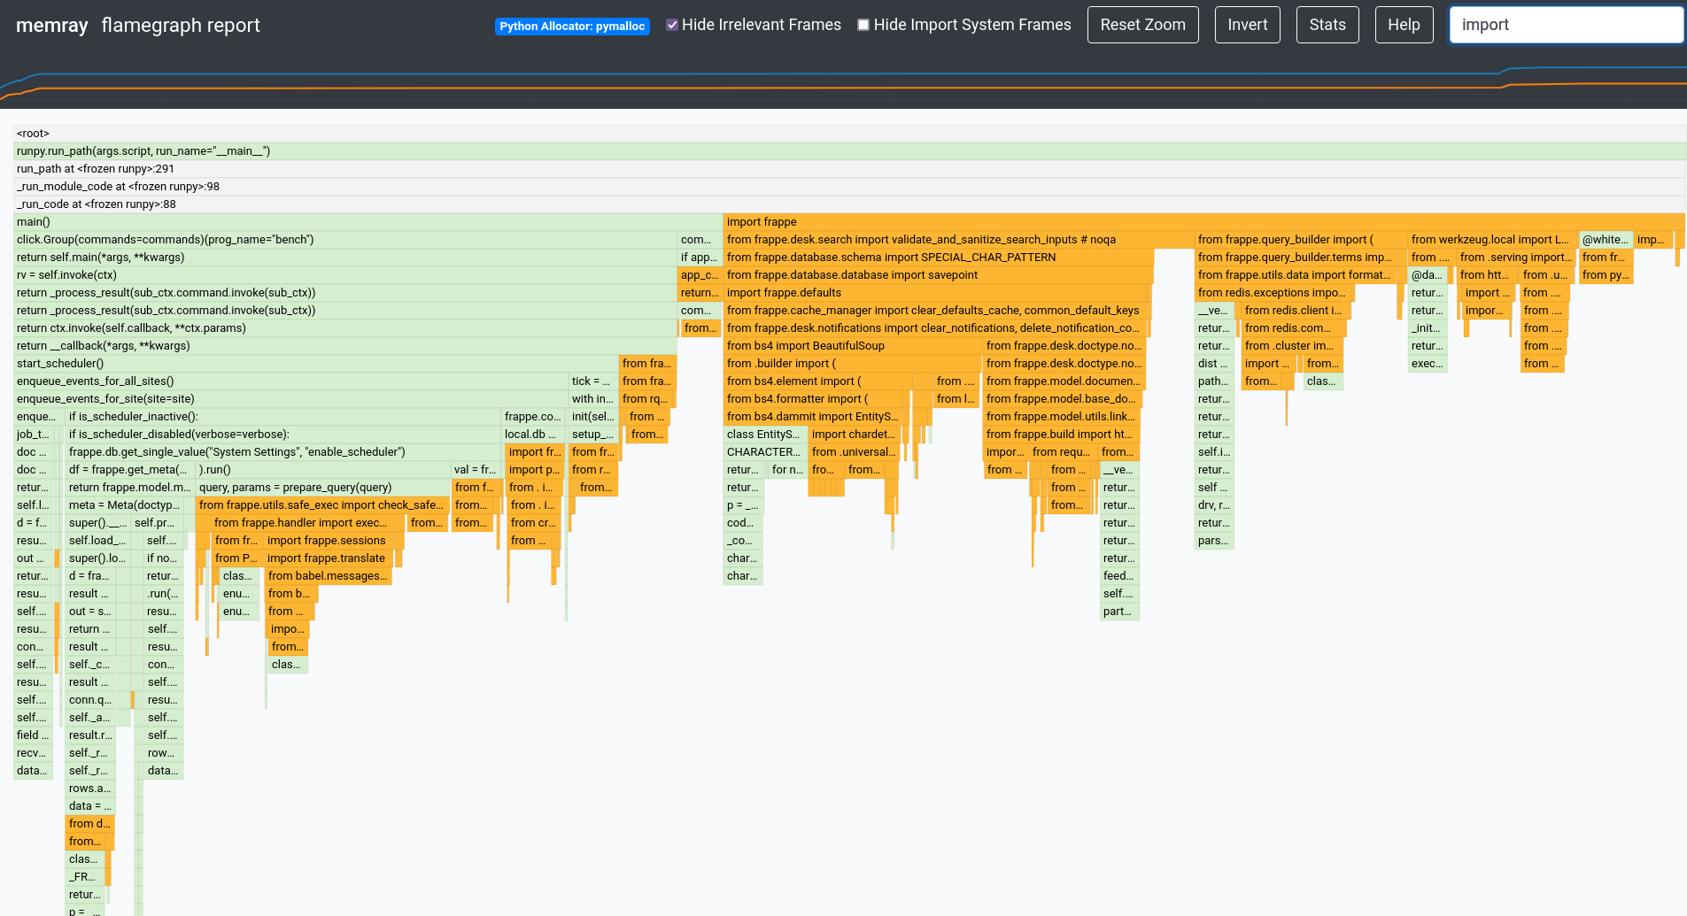Select 'from bs4.element import (' frame
The width and height of the screenshot is (1687, 916).
click(x=818, y=381)
